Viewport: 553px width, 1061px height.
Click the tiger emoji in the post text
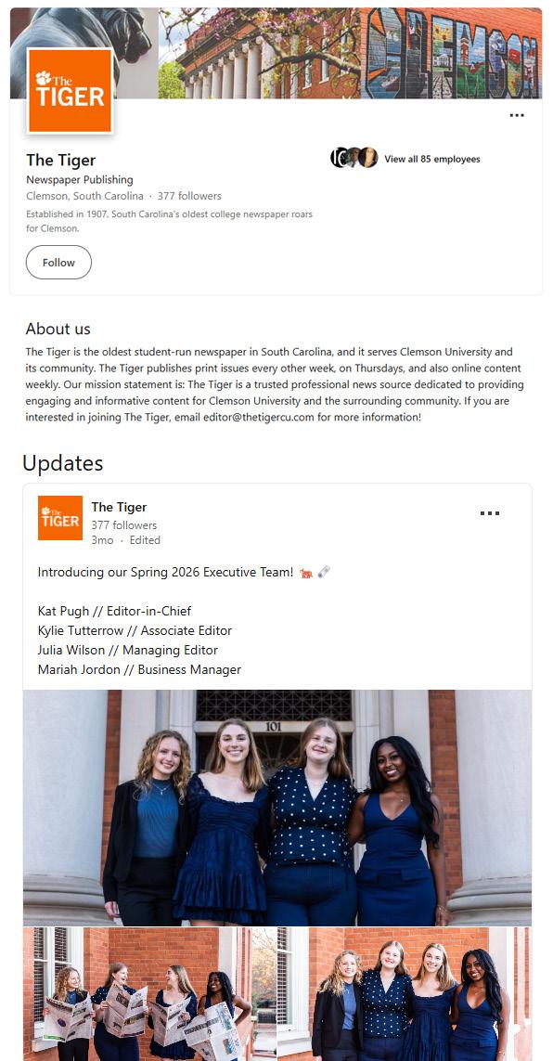305,573
